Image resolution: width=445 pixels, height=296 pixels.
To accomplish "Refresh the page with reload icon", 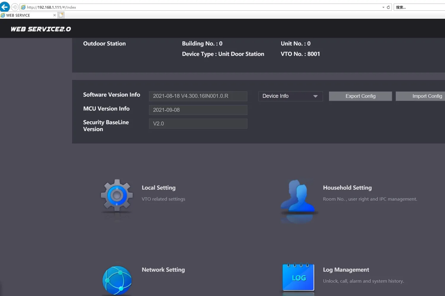I will pos(388,7).
